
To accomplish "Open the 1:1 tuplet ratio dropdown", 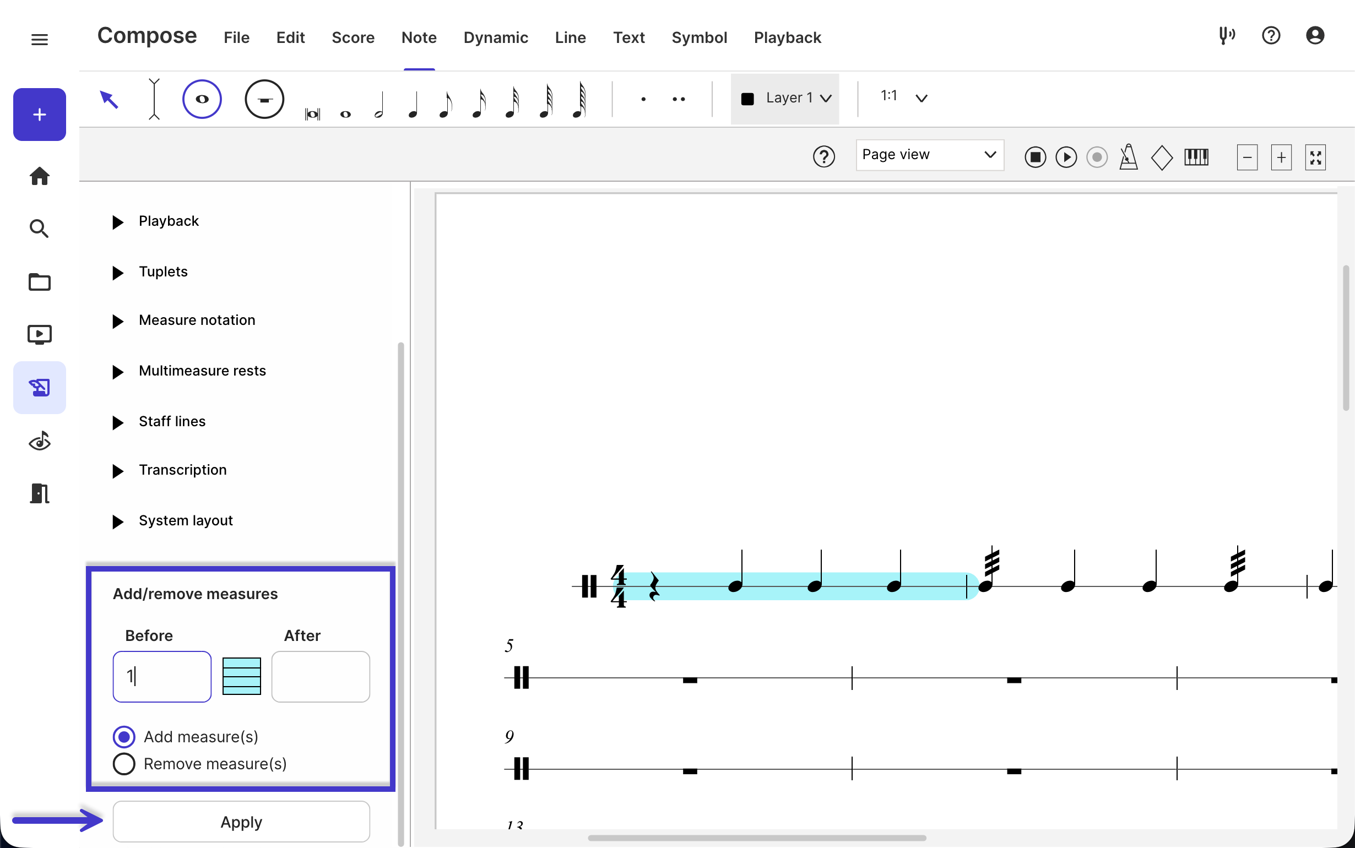I will [904, 97].
